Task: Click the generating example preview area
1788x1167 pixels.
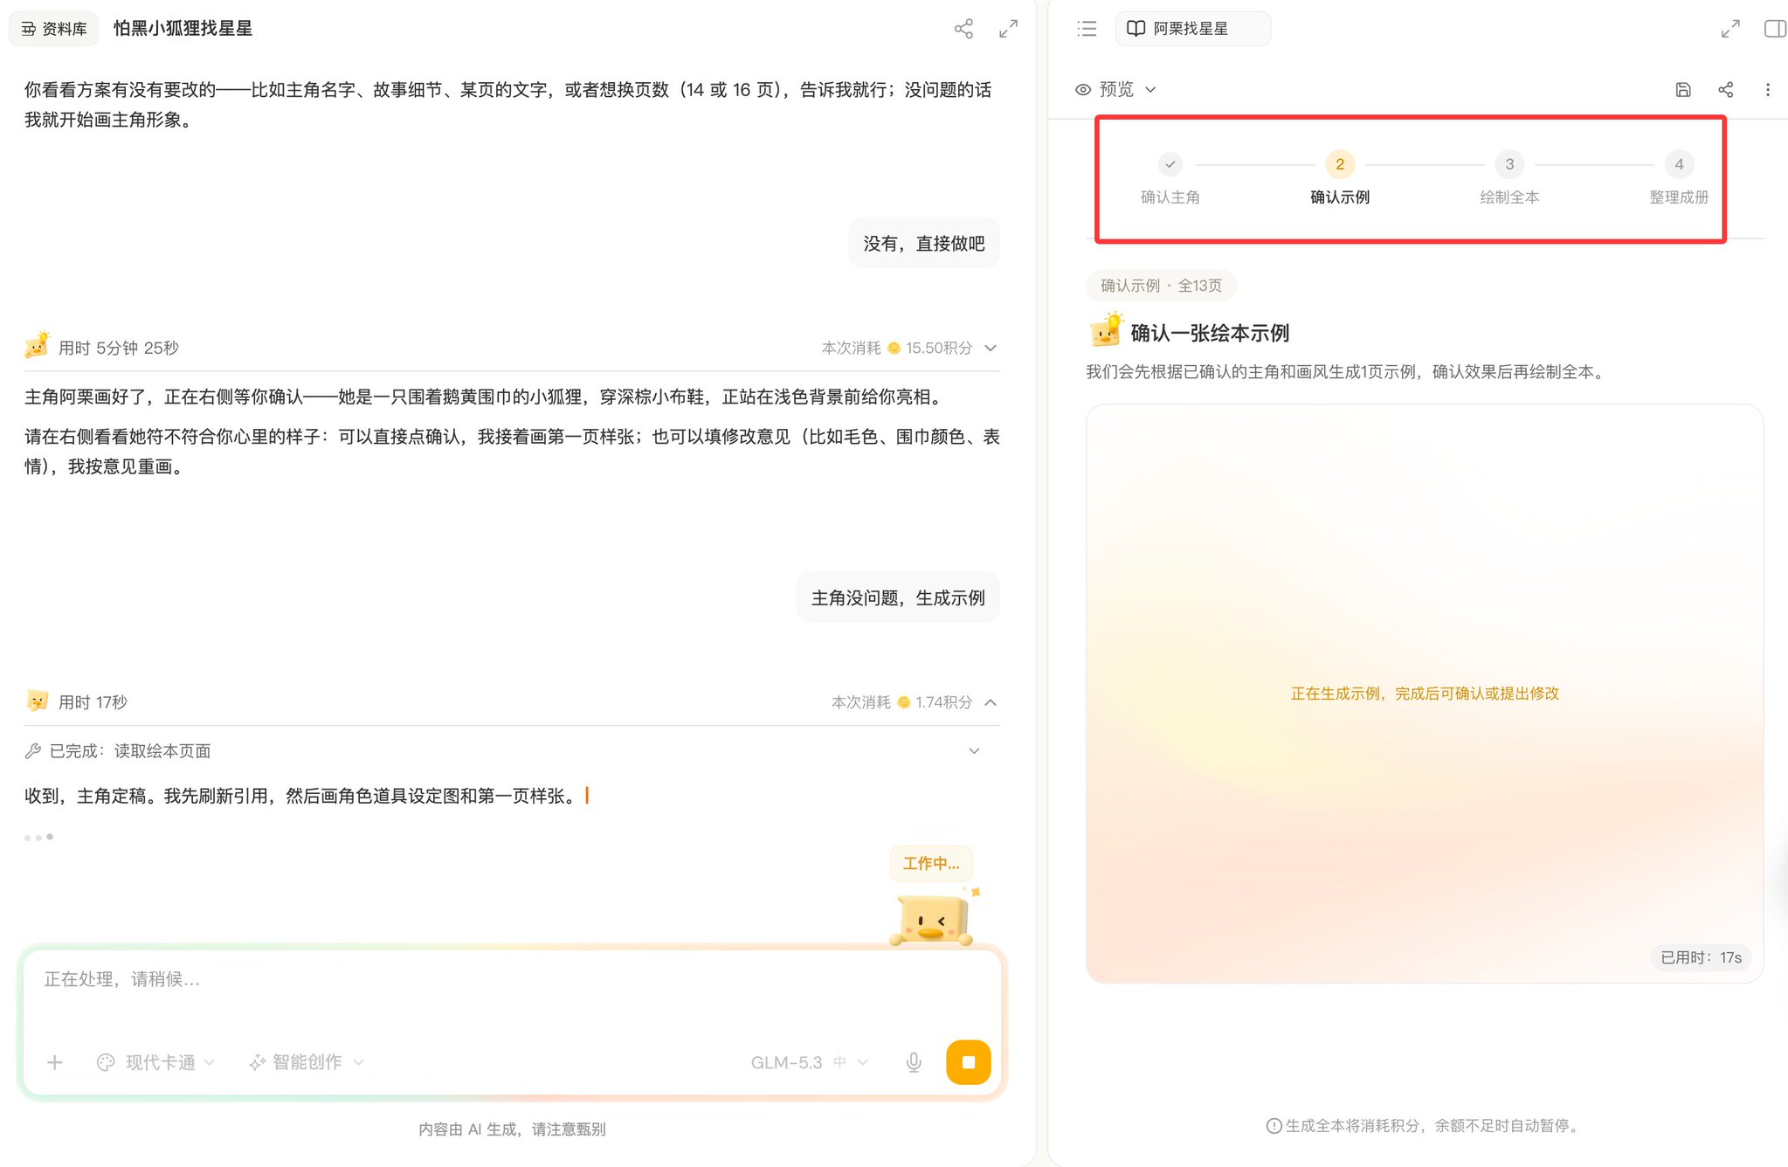Action: click(1425, 694)
